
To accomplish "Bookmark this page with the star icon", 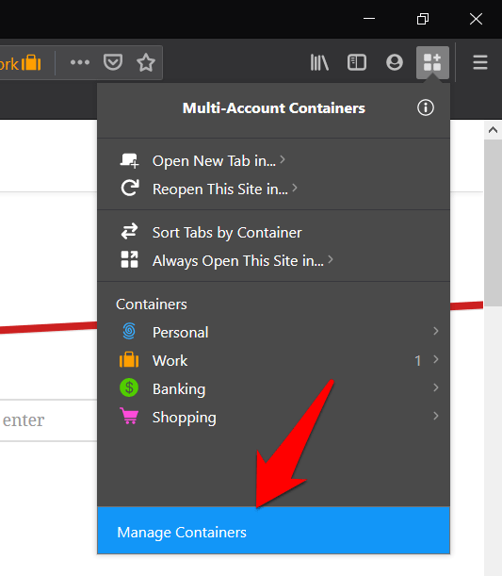I will click(x=146, y=62).
